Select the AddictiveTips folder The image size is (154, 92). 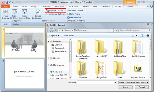coord(120,49)
